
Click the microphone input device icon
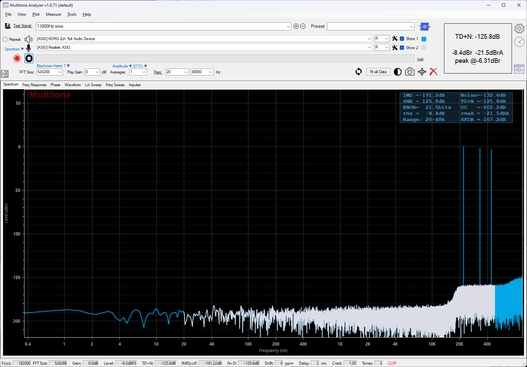28,48
